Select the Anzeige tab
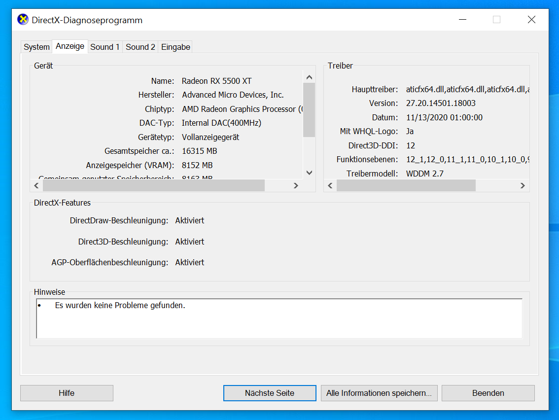 click(70, 46)
